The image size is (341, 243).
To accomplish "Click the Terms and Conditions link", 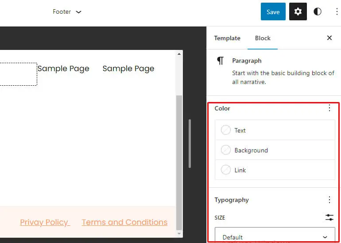I will point(124,222).
